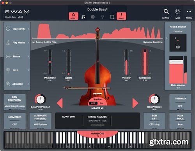This screenshot has height=151, width=195.
Task: Click the Dynamic Envelope display
Action: [x=97, y=31]
